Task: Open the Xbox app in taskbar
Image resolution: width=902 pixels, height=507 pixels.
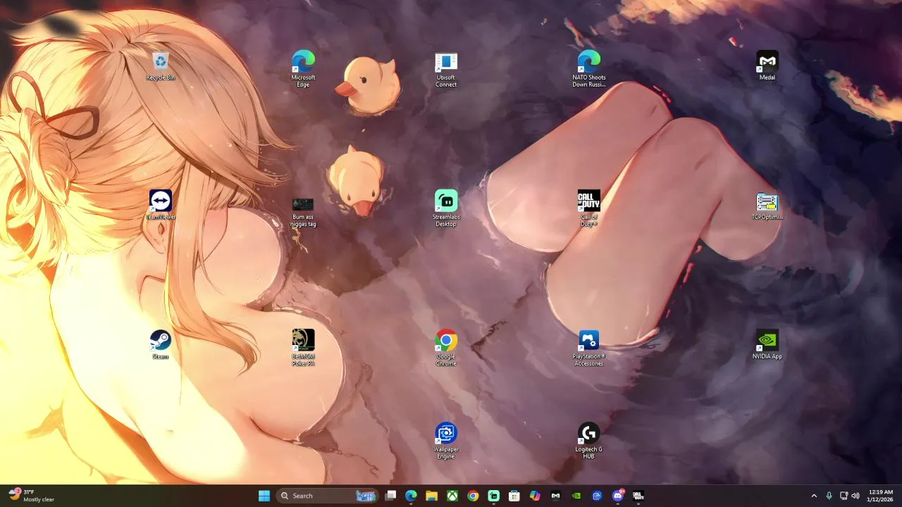Action: tap(452, 496)
